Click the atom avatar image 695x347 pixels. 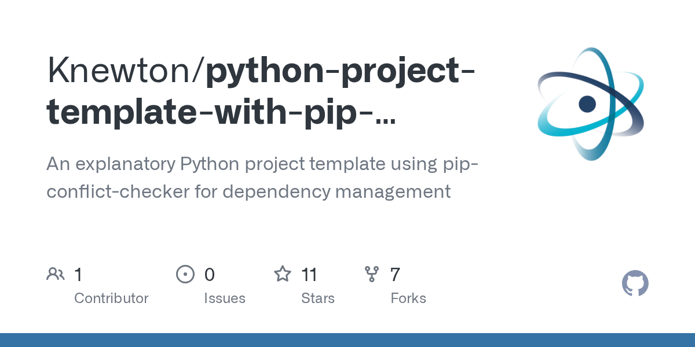click(590, 104)
